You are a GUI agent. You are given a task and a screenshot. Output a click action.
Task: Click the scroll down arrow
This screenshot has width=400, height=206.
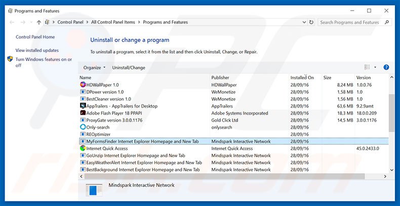click(x=391, y=170)
